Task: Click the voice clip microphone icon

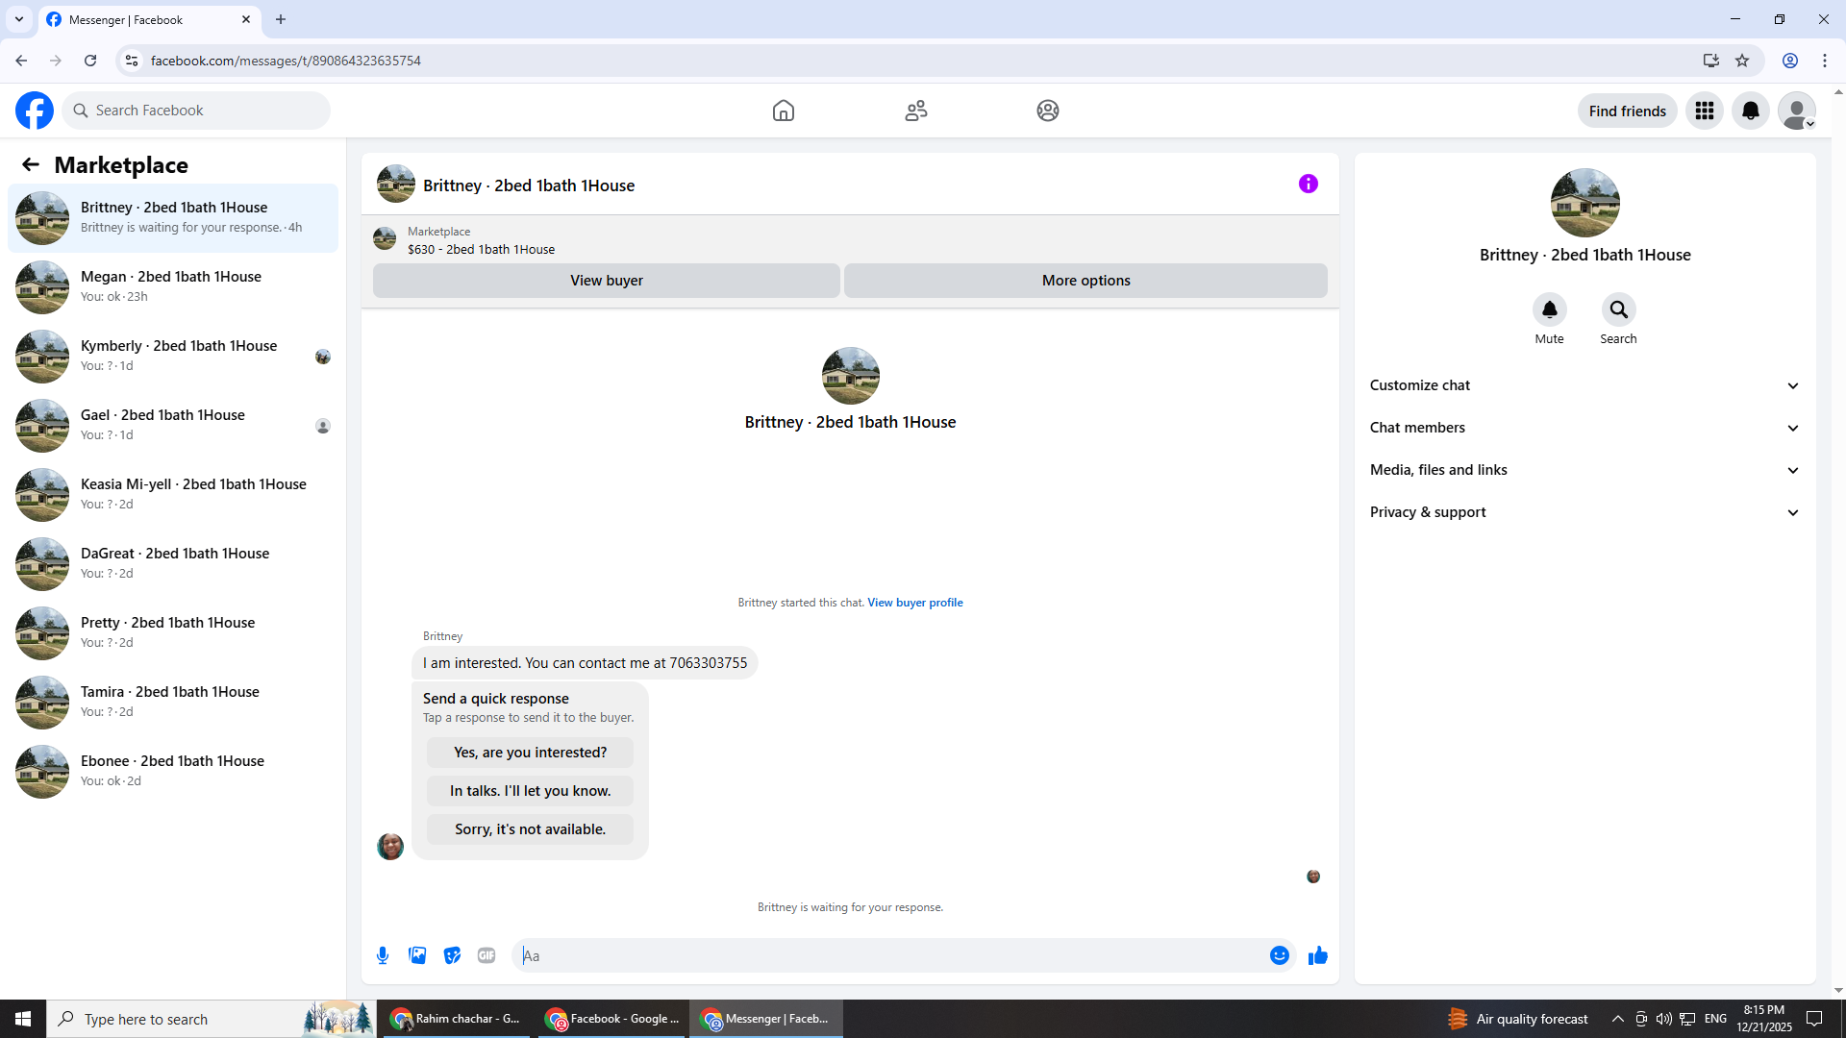Action: 383,955
